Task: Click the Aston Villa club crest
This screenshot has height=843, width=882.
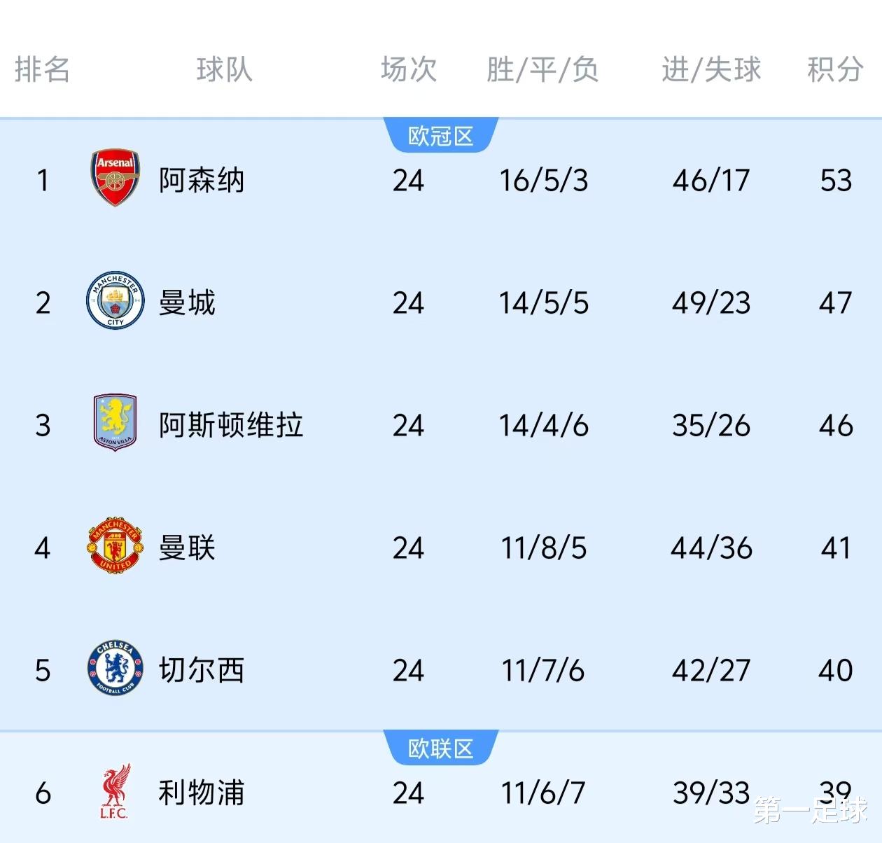Action: [x=115, y=422]
